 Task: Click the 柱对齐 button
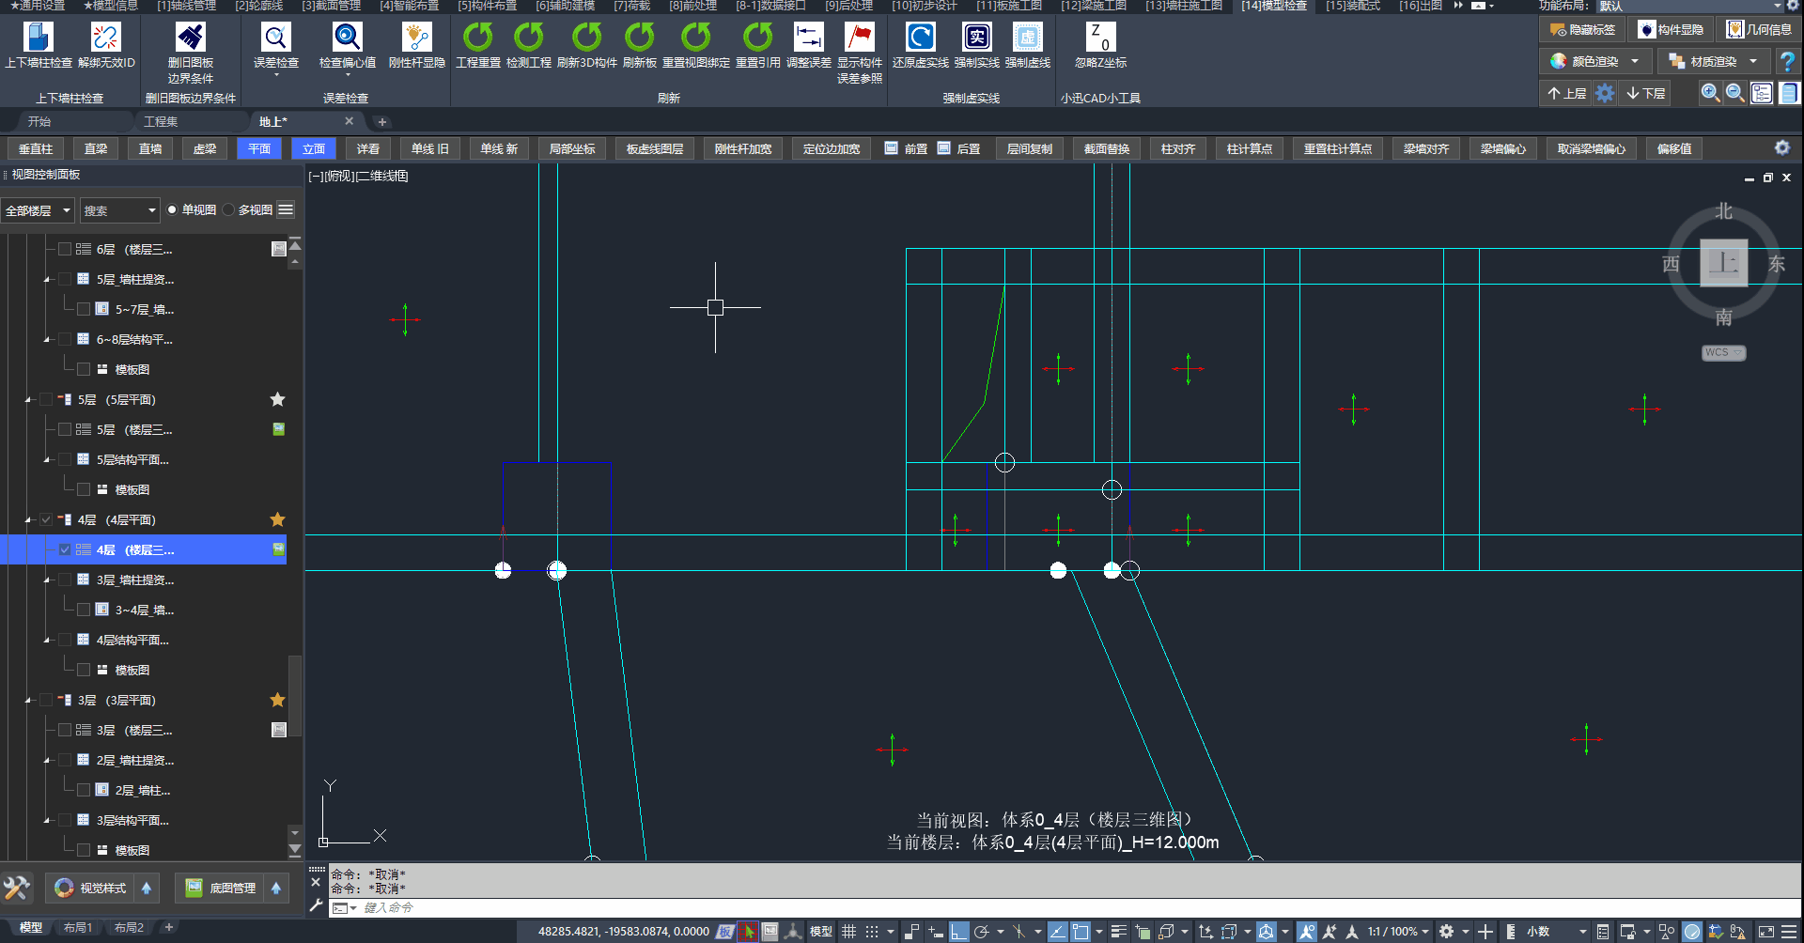pos(1178,148)
